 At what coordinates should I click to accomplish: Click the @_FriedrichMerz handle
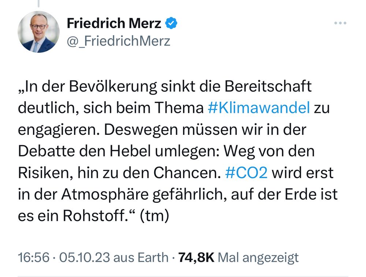118,41
